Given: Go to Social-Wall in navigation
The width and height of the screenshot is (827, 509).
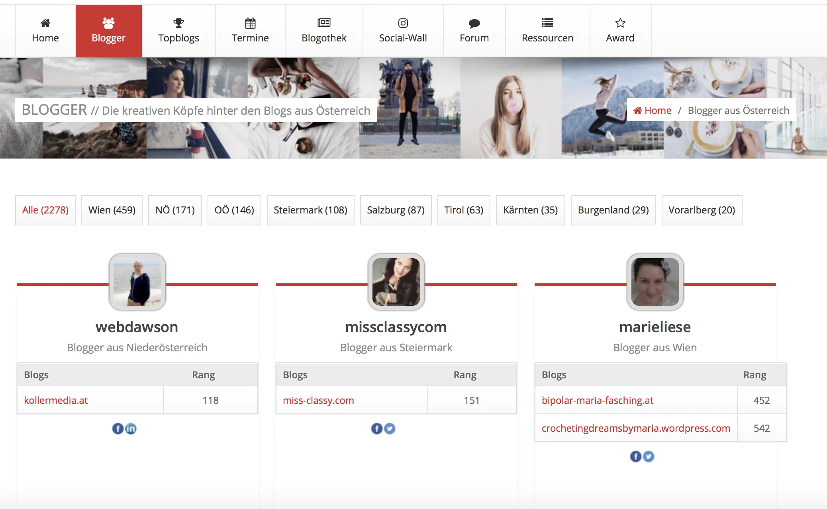Looking at the screenshot, I should click(x=403, y=31).
